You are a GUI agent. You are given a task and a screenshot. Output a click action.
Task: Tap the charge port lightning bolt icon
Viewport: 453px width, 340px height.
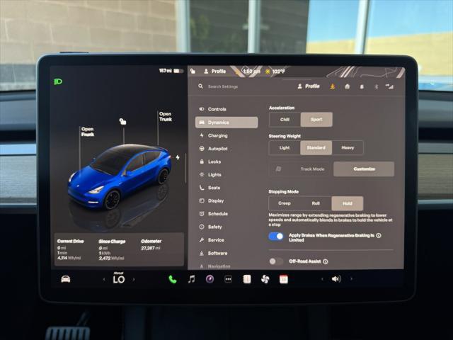click(178, 157)
